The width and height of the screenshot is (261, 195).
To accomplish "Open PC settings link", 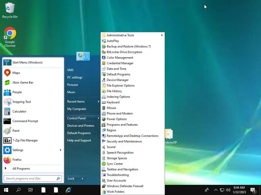I will tap(83, 77).
